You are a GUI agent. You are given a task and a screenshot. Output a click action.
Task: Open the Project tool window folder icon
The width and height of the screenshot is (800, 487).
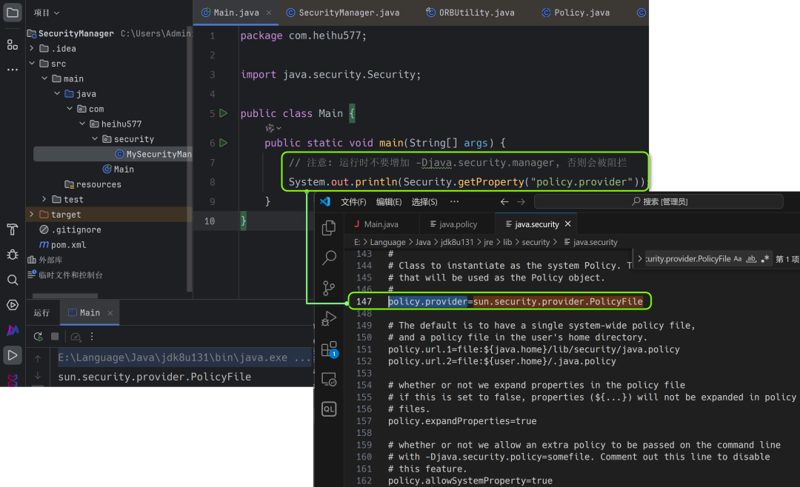click(x=13, y=13)
